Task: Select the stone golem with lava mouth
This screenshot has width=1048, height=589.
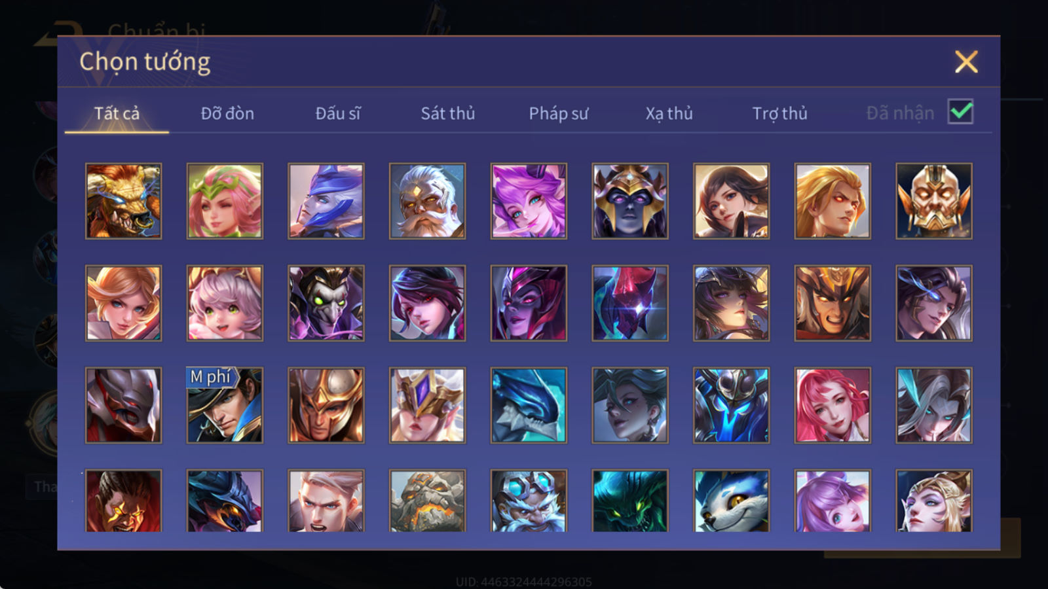Action: (427, 501)
